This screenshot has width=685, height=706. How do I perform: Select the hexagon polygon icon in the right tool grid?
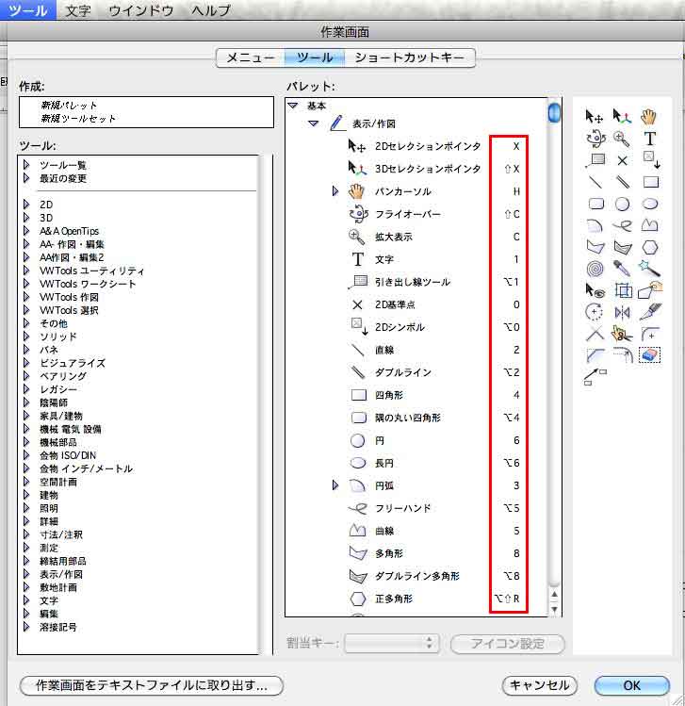[x=649, y=247]
